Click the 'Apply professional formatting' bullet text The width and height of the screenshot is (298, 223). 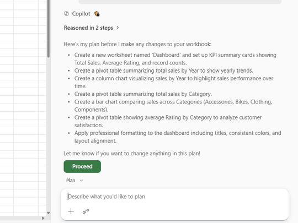pos(178,137)
